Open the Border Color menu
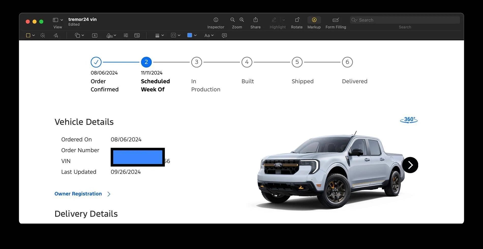Viewport: 483px width, 249px height. [176, 36]
